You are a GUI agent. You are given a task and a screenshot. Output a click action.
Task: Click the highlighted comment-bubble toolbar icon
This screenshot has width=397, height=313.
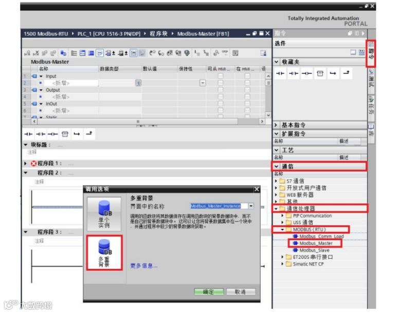click(x=100, y=53)
